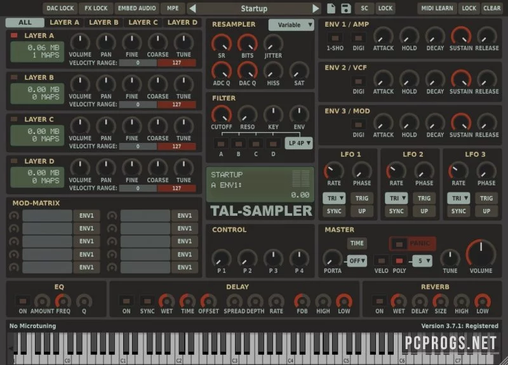Image resolution: width=508 pixels, height=365 pixels.
Task: Click the ADC Q knob
Action: [x=222, y=70]
